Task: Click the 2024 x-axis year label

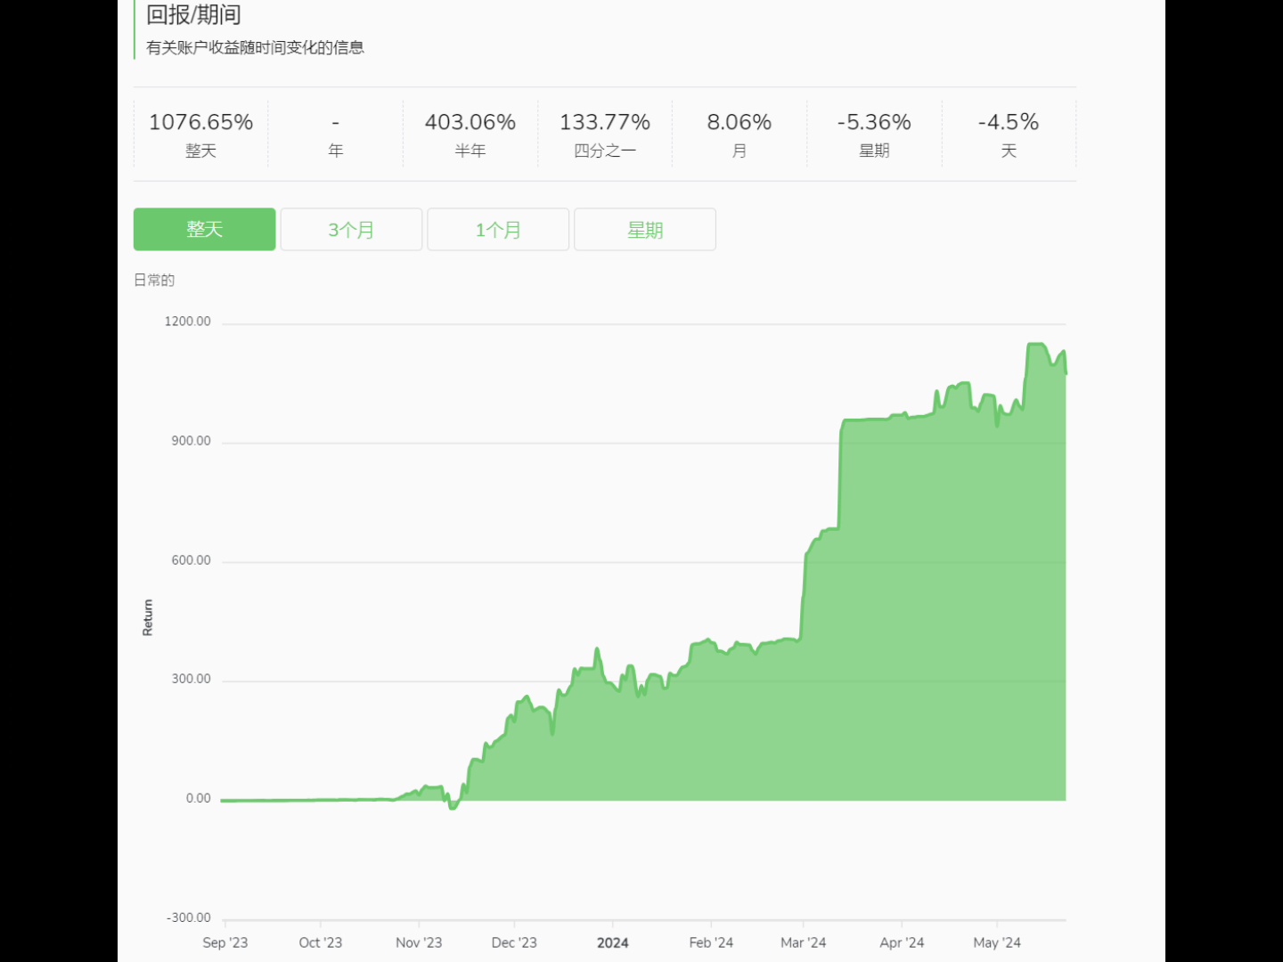Action: (x=613, y=942)
